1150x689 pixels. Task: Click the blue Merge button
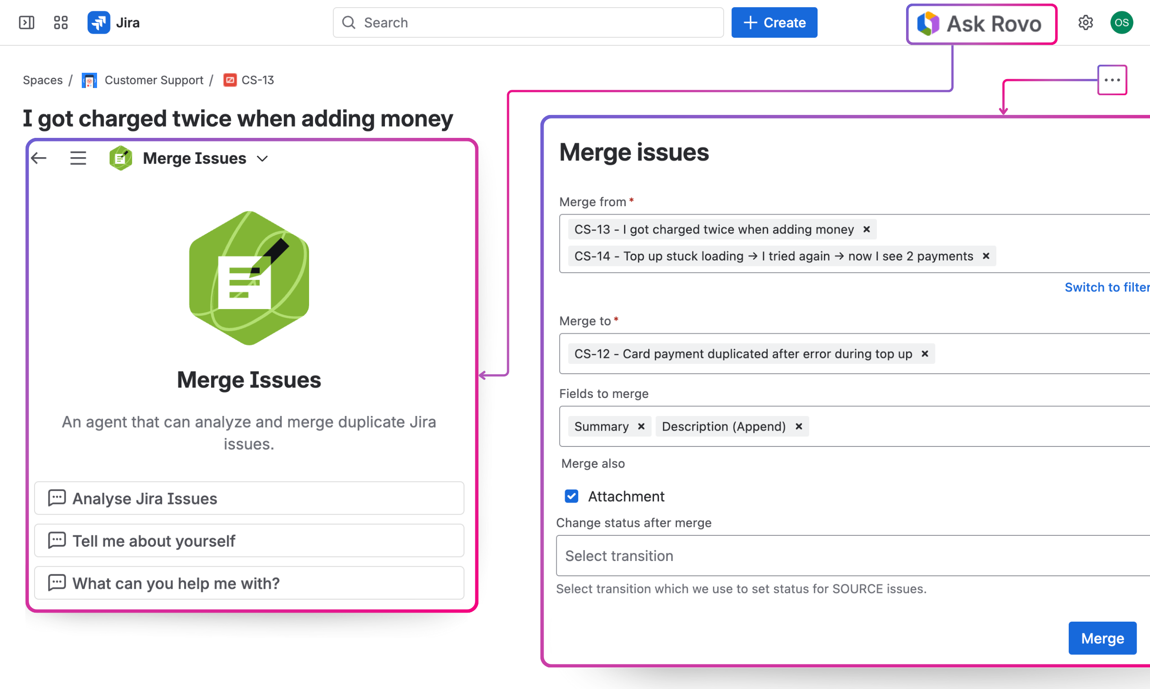tap(1102, 638)
